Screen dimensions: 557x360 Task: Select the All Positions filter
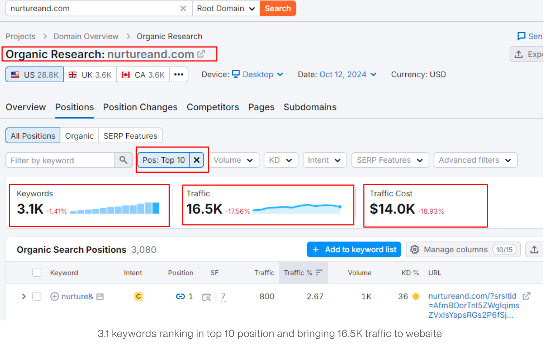(33, 136)
